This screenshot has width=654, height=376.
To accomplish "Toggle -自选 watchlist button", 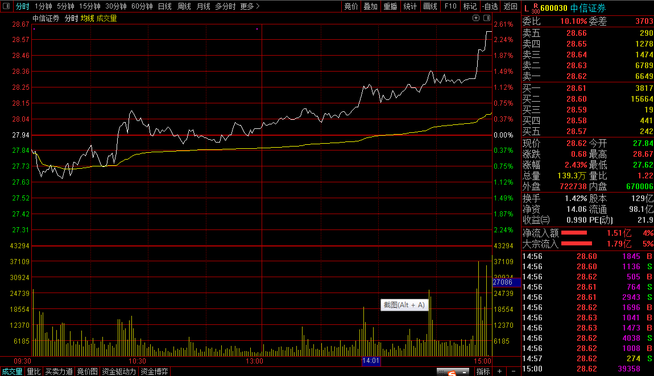I will [x=490, y=6].
